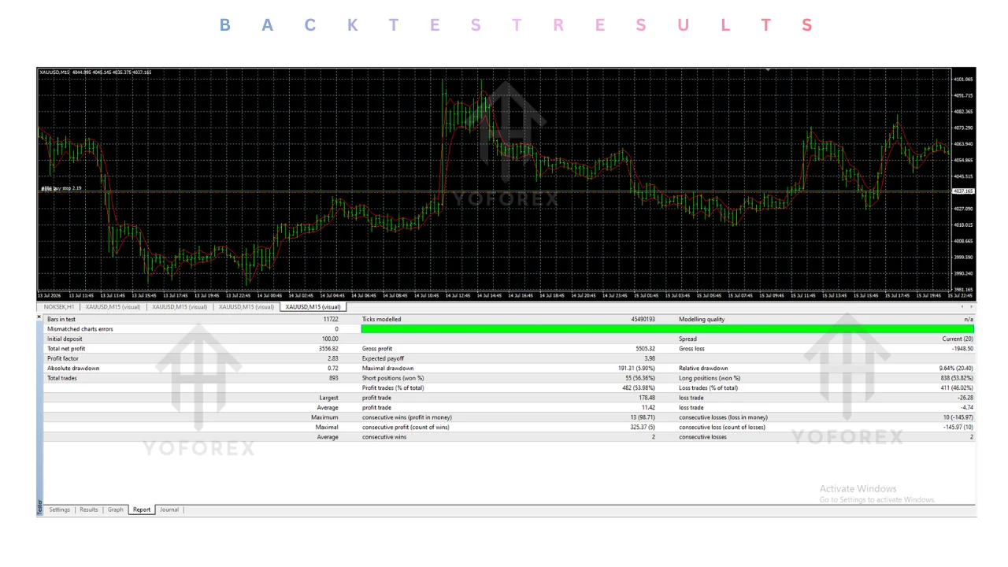1008x567 pixels.
Task: Click the maximal consecutive profit value 325.37 (5)
Action: tap(641, 428)
